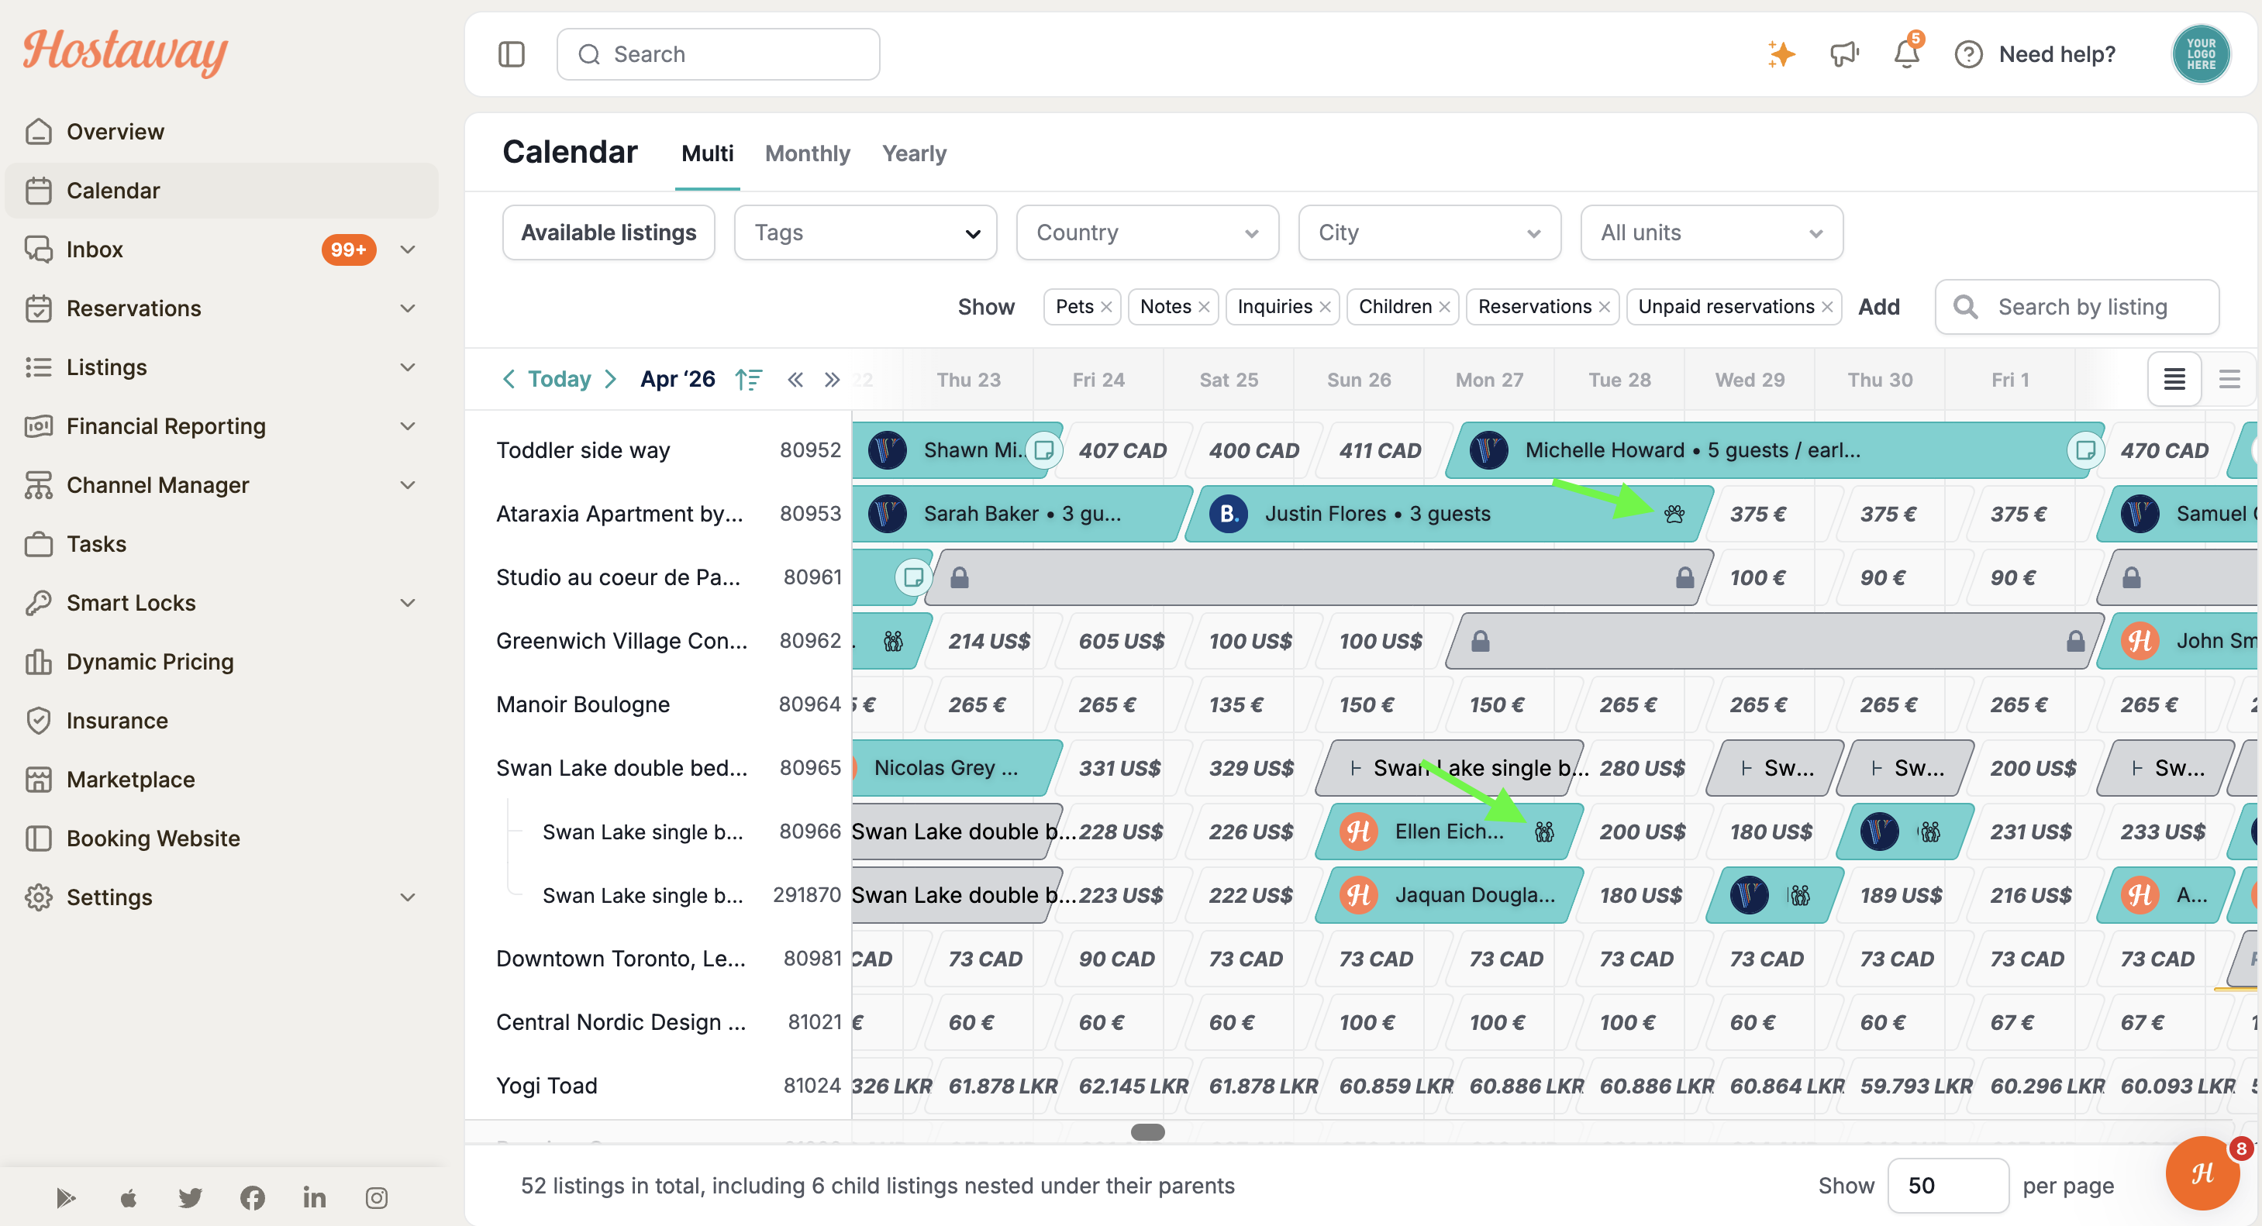Image resolution: width=2262 pixels, height=1226 pixels.
Task: Remove the Notes show filter
Action: coord(1204,307)
